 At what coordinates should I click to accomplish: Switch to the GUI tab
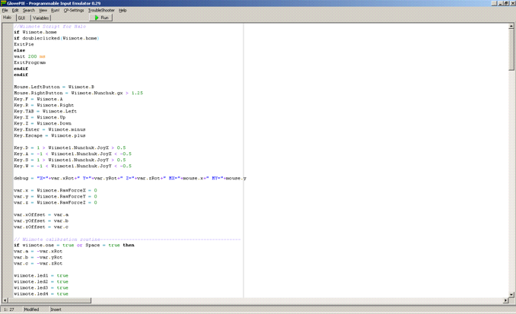(22, 18)
